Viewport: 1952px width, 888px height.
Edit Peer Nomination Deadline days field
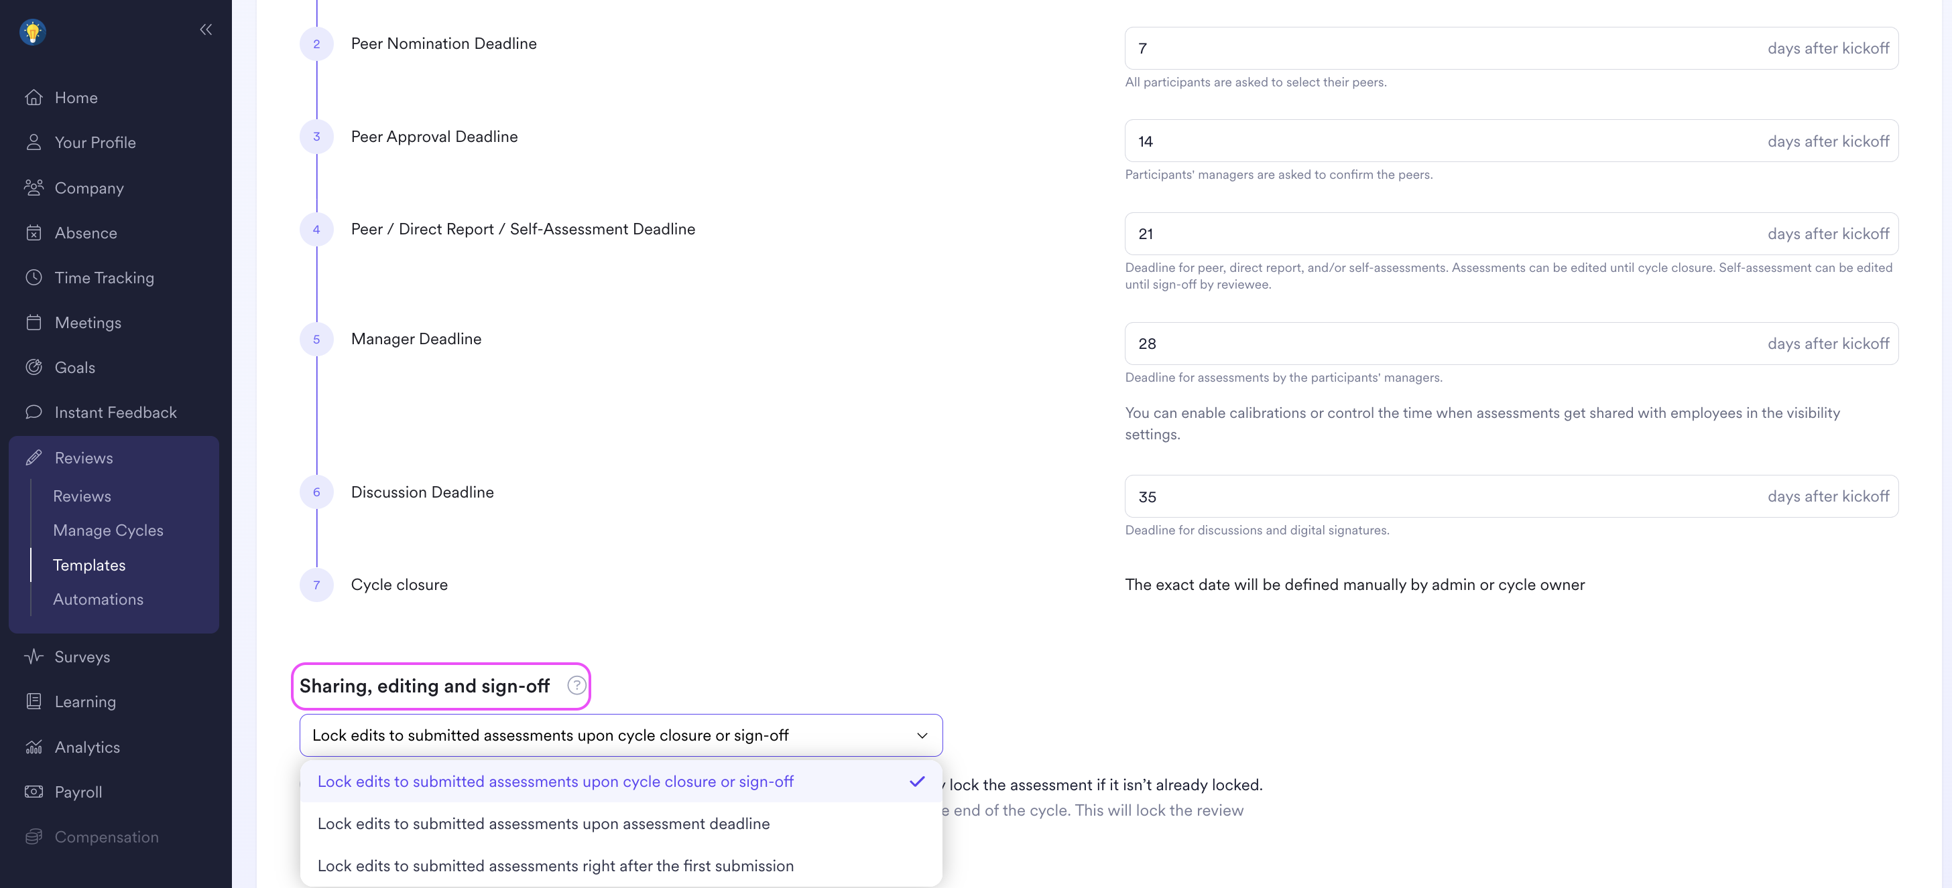tap(1511, 48)
